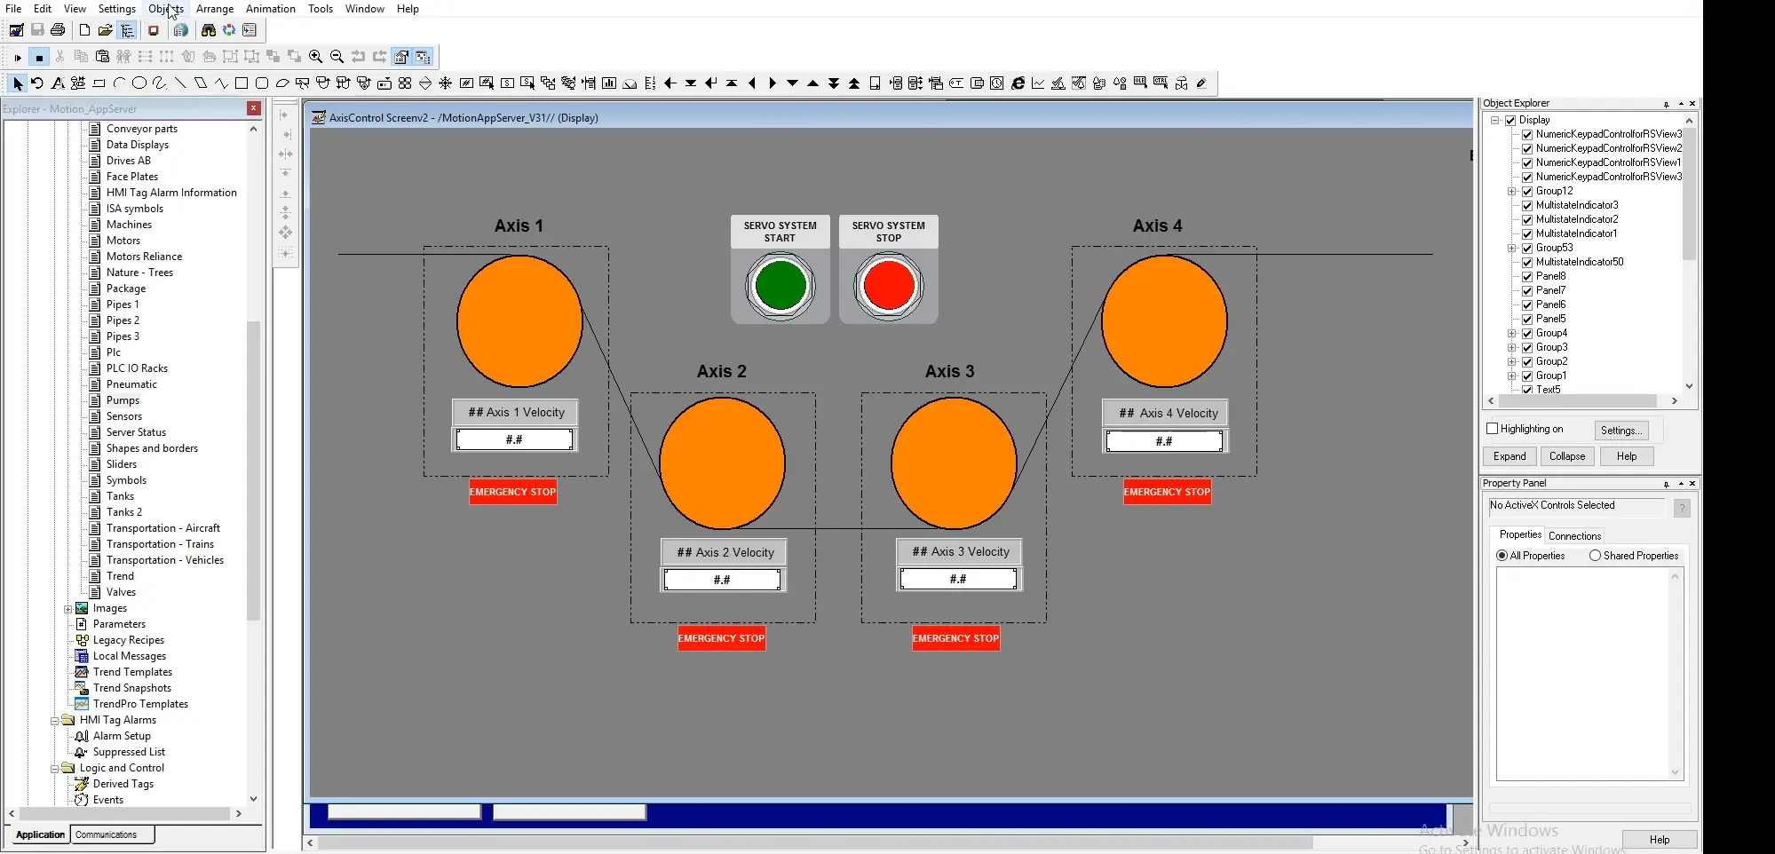Click the Print icon in toolbar
This screenshot has height=854, width=1775.
(x=59, y=30)
